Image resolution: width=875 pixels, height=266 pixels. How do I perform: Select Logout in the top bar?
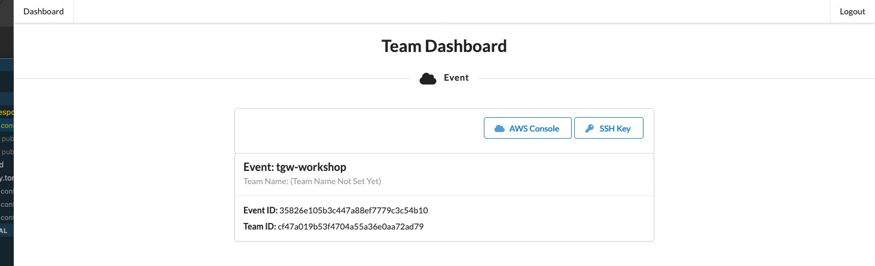click(852, 11)
